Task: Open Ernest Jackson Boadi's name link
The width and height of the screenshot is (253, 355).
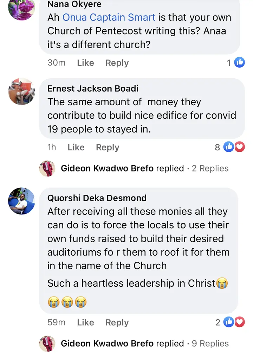Action: 93,88
